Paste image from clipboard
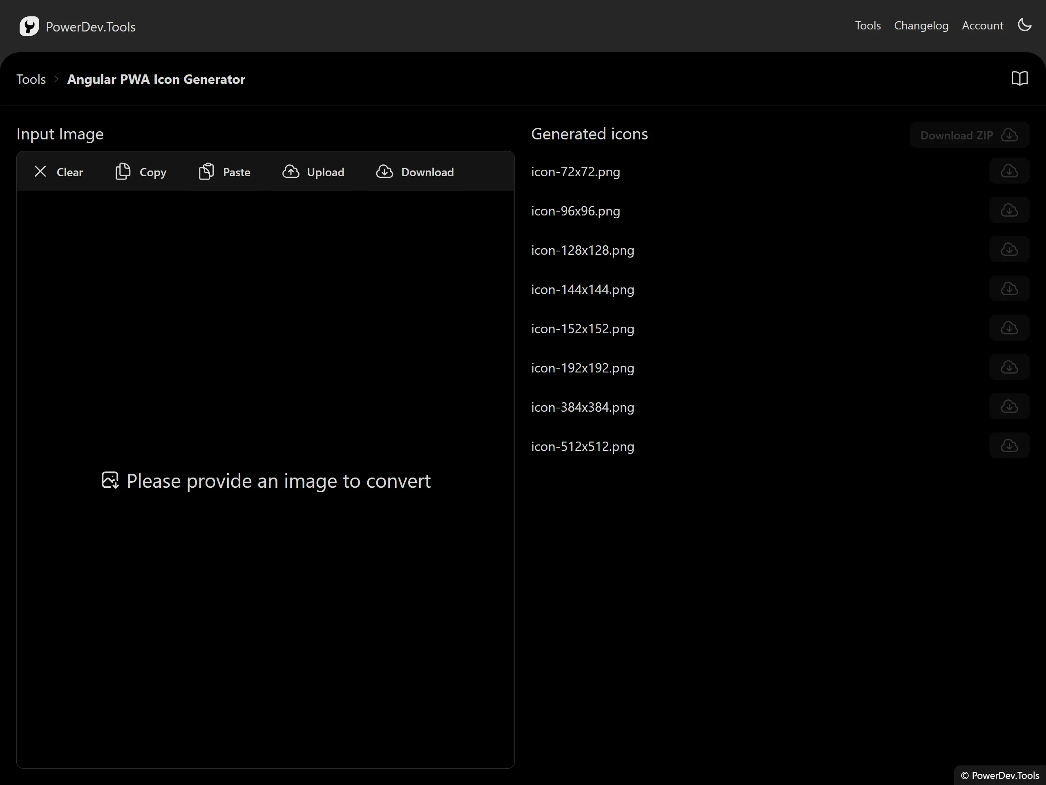This screenshot has width=1046, height=785. 225,172
